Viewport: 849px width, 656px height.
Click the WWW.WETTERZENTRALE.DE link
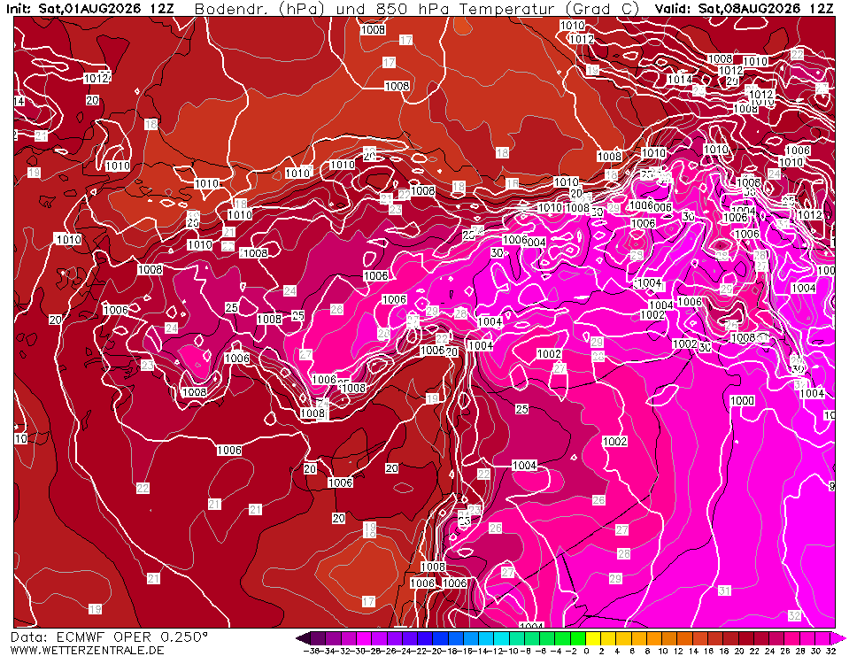(x=87, y=650)
